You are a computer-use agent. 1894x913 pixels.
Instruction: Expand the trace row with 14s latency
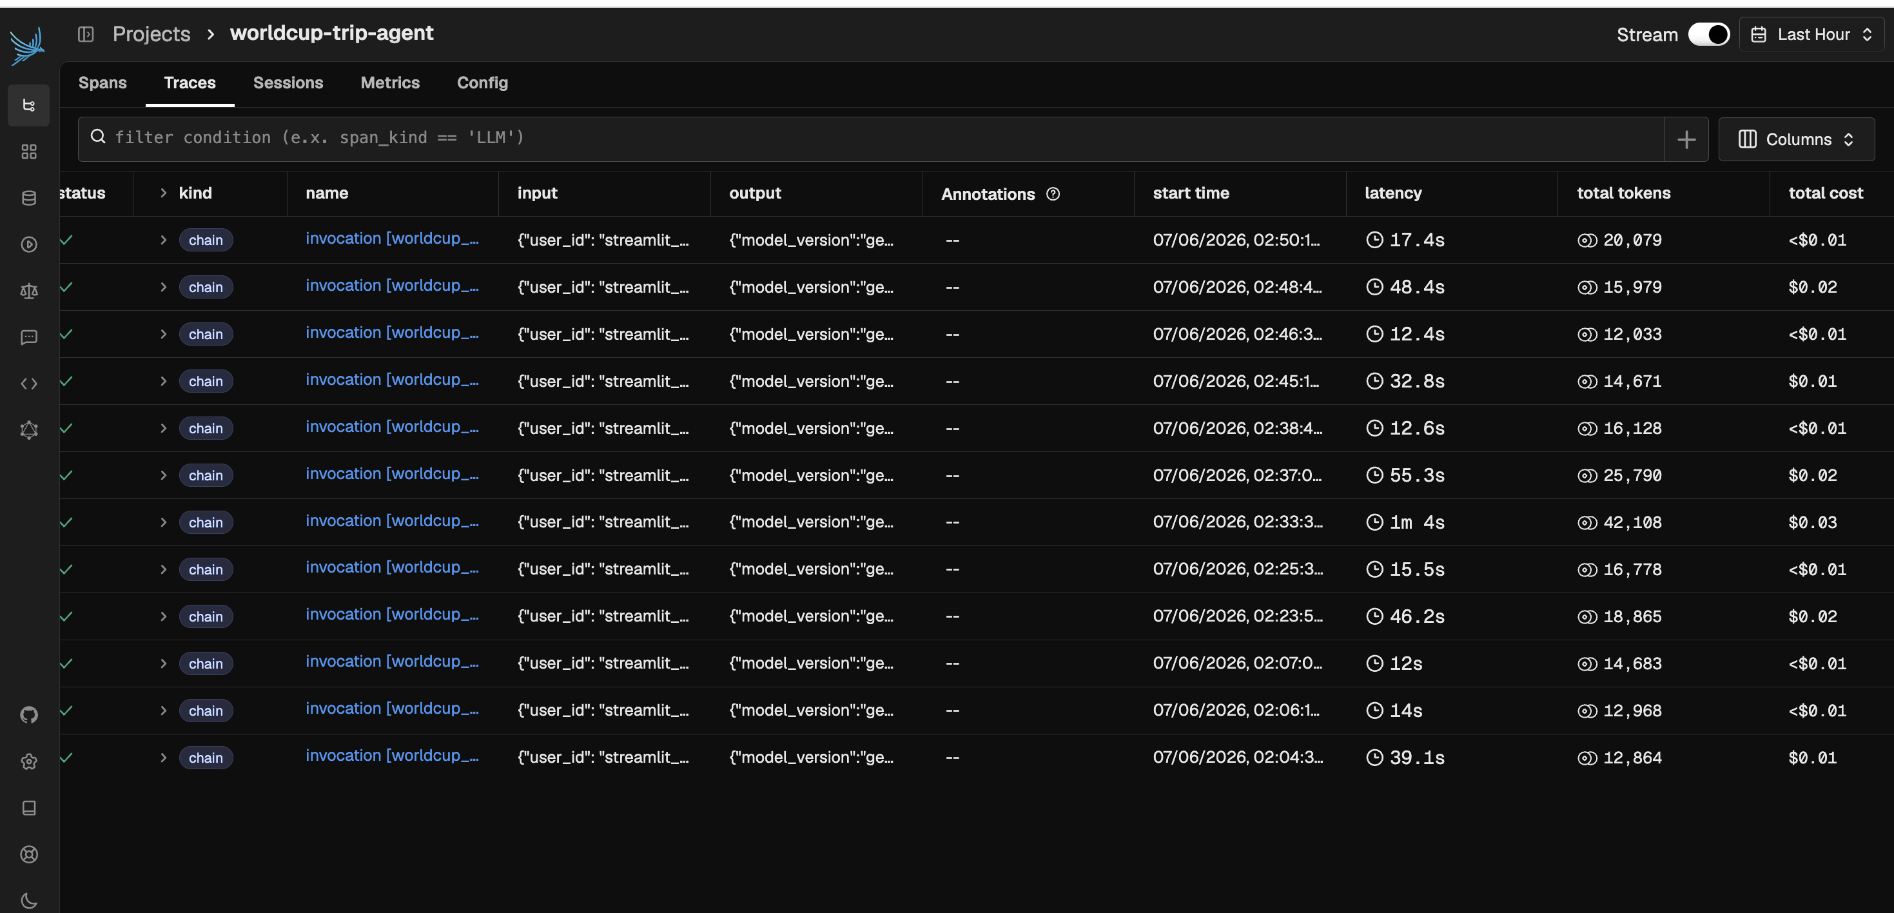[x=163, y=710]
